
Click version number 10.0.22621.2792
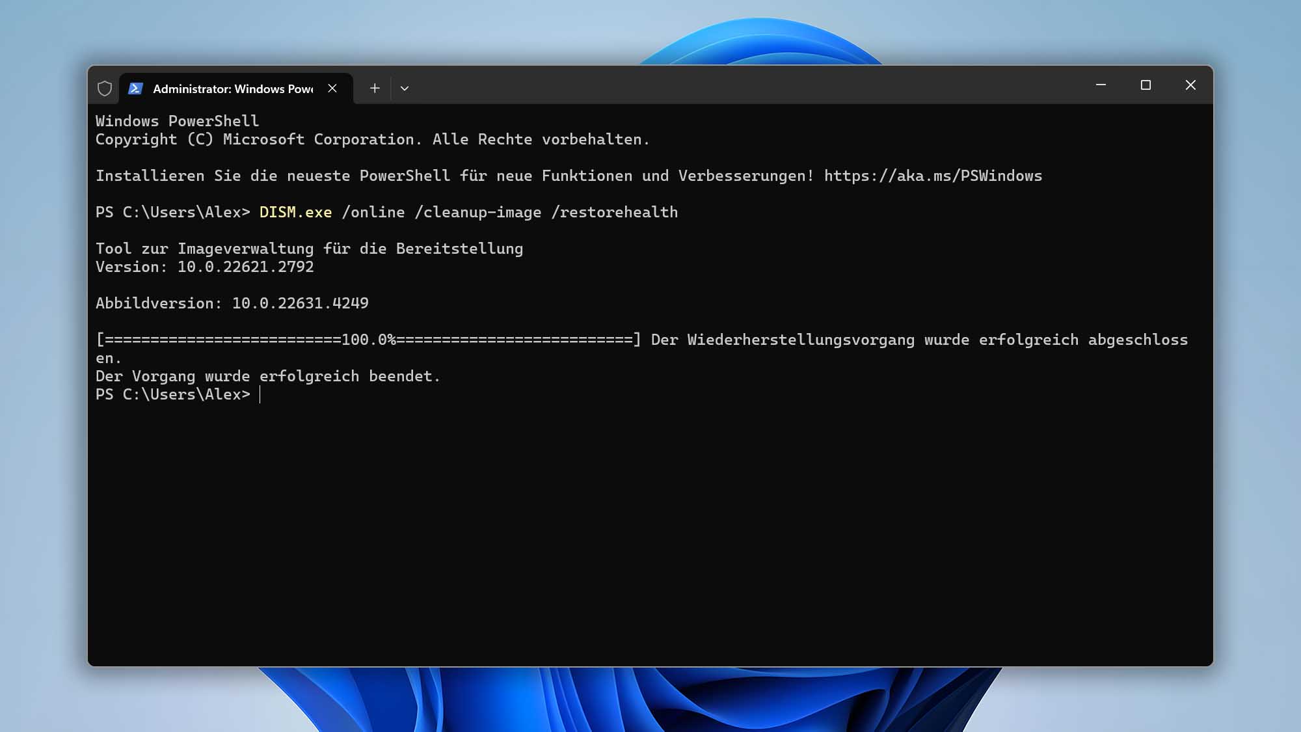[245, 267]
